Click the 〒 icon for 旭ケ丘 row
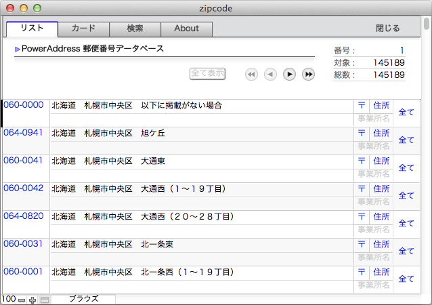Viewport: 432px width, 305px height. 362,133
